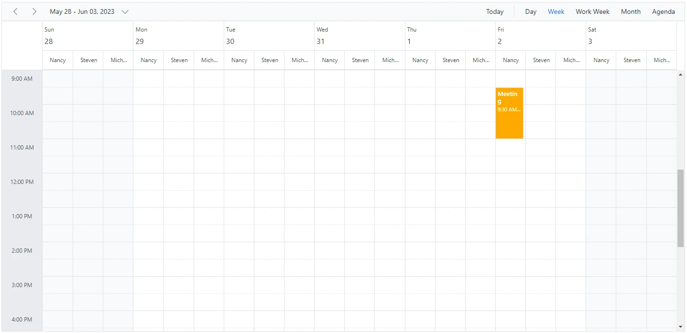The height and width of the screenshot is (333, 687).
Task: Click Mich... resource under Sat 3
Action: click(x=662, y=60)
